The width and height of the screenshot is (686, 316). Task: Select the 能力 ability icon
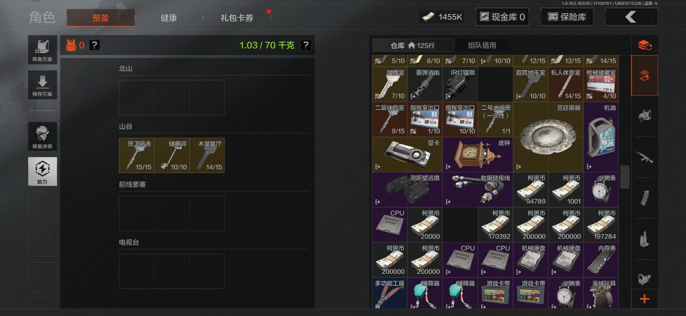(x=42, y=172)
